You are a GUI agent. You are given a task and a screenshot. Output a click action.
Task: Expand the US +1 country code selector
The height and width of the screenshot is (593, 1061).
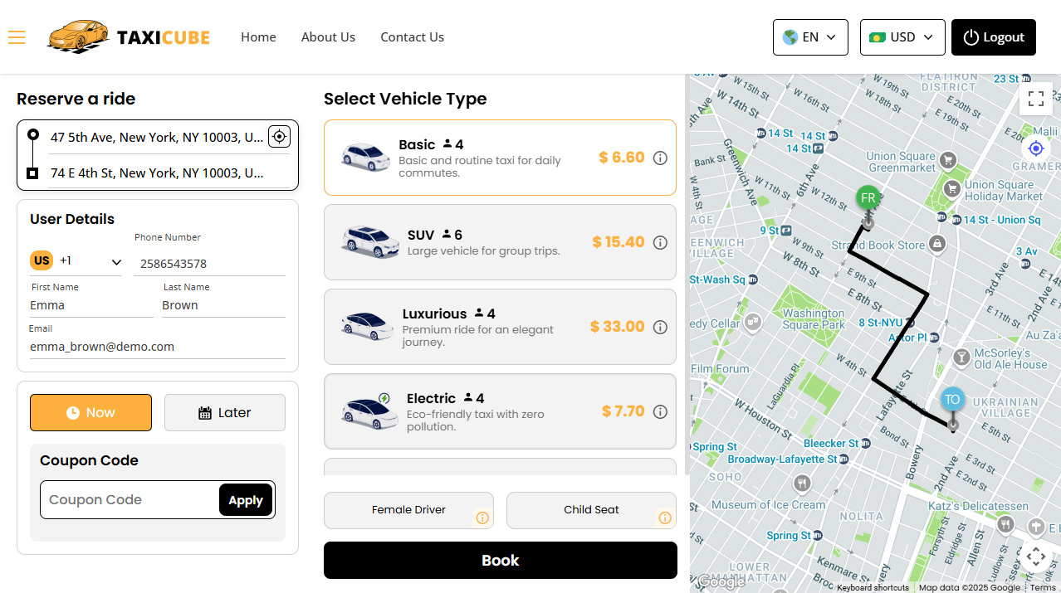coord(76,260)
